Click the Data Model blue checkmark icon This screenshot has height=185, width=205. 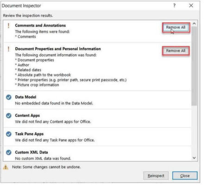click(x=9, y=97)
